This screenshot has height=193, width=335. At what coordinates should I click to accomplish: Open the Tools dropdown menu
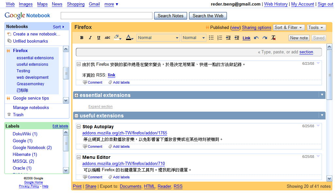(x=316, y=27)
